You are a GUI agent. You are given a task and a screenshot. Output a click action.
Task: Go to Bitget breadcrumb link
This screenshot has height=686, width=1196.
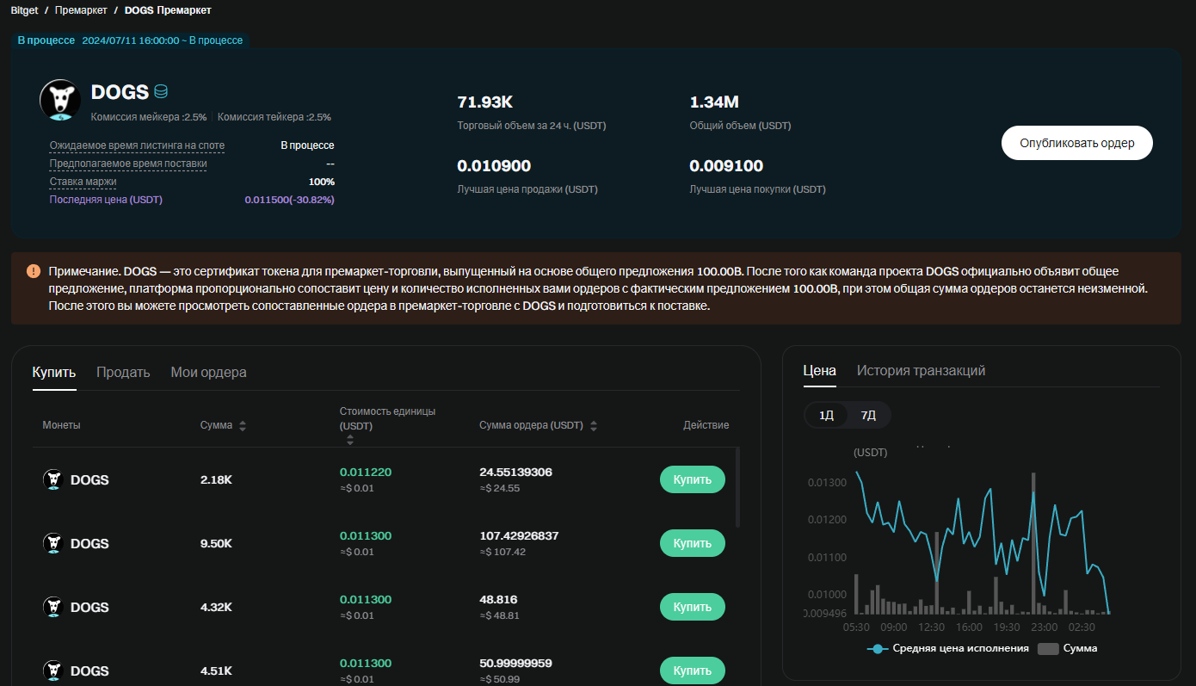tap(24, 10)
